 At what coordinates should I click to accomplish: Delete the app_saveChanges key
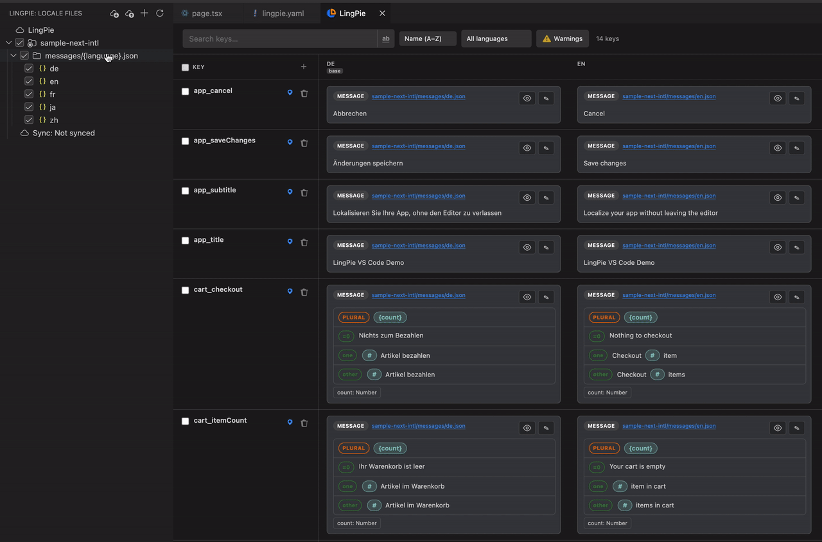[x=304, y=142]
